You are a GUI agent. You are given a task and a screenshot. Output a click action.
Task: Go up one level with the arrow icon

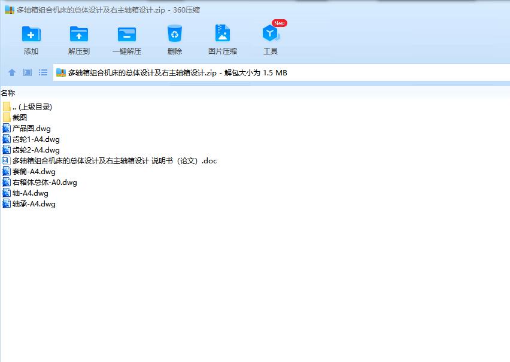pos(12,72)
